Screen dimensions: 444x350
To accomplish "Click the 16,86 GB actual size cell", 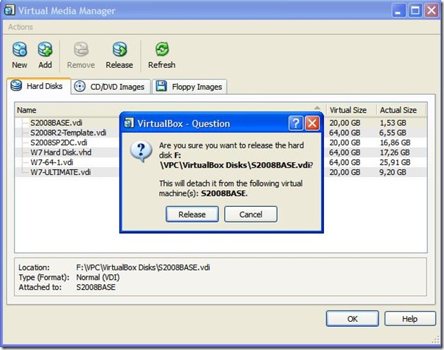I will 395,142.
